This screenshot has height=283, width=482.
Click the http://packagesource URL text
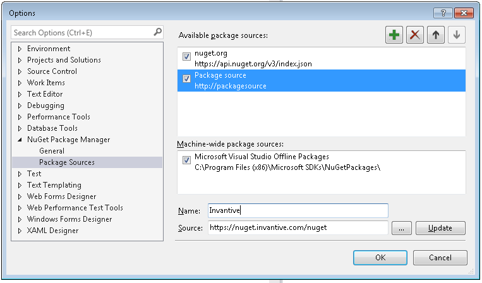230,86
